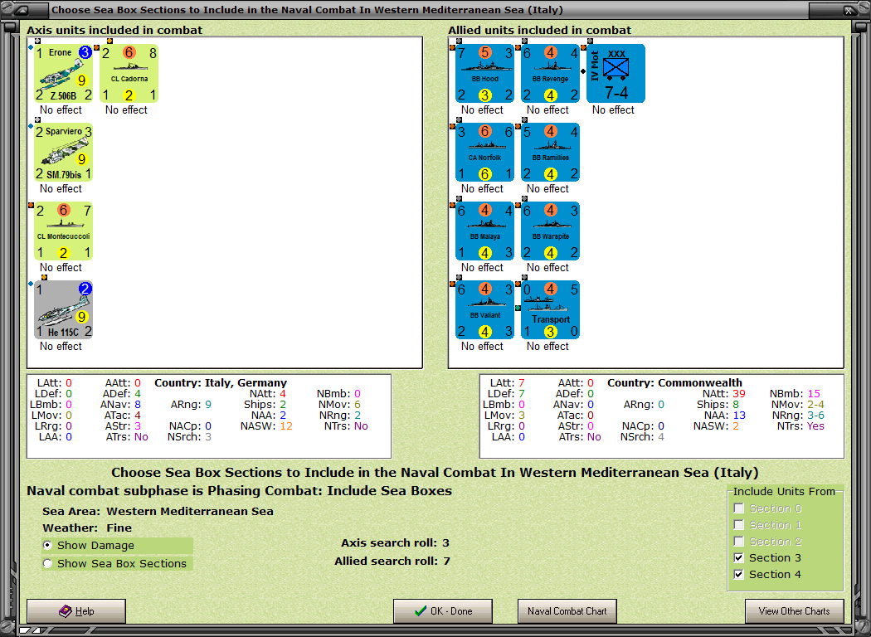Click the Weather: Fine label
Image resolution: width=871 pixels, height=637 pixels.
(87, 528)
